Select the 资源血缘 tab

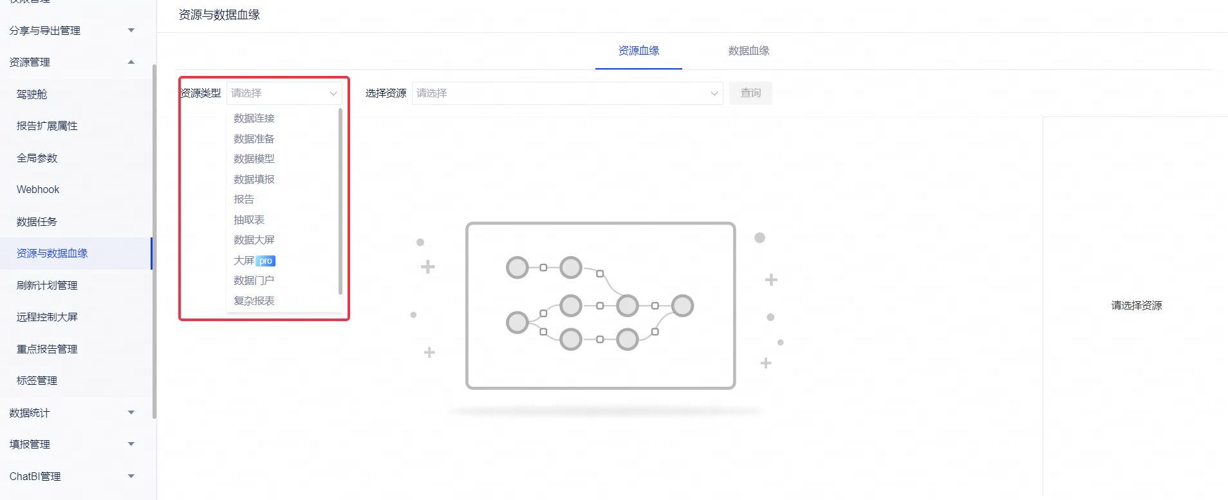coord(638,51)
